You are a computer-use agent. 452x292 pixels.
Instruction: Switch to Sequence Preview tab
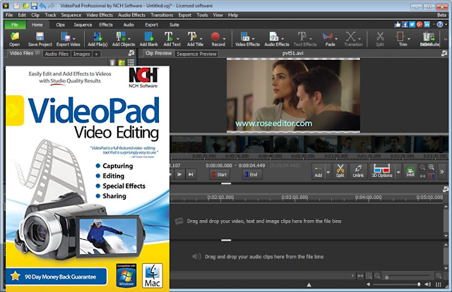click(x=196, y=54)
